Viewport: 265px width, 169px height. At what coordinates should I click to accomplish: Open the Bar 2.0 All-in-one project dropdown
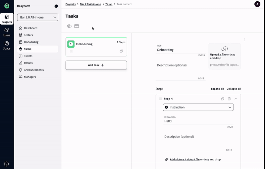coord(37,18)
